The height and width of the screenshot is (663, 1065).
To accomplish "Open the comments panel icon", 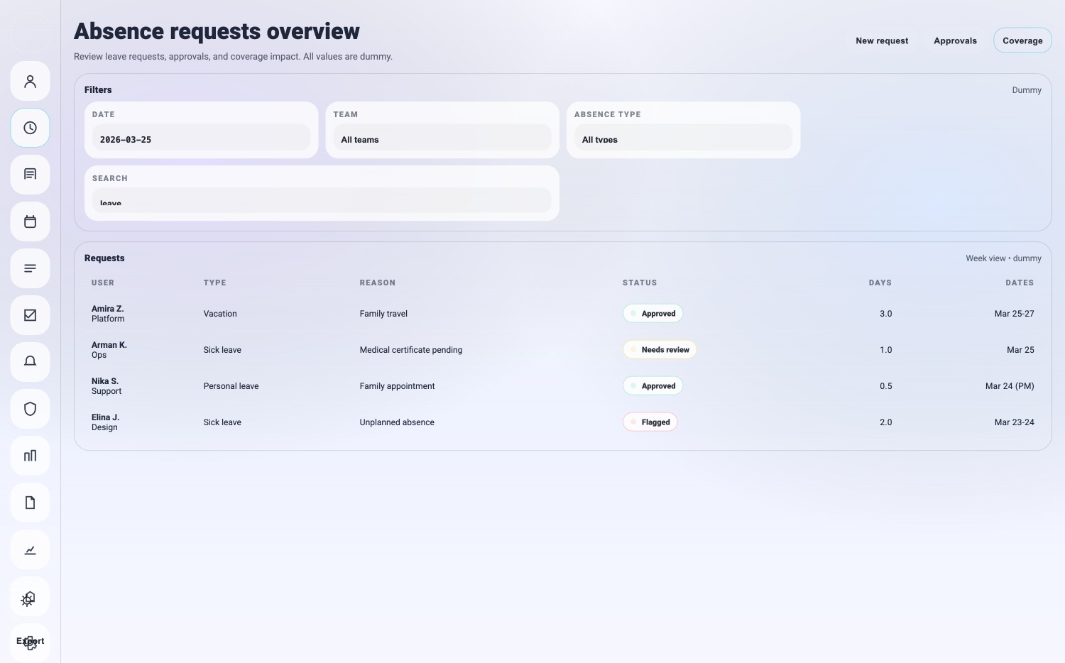I will [30, 175].
